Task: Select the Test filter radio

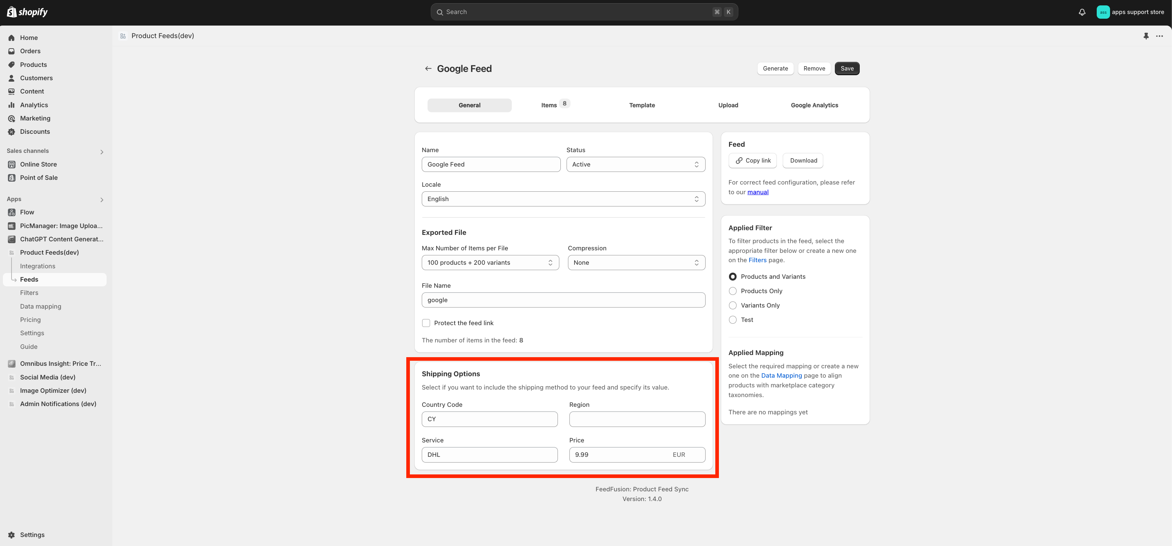Action: pos(733,320)
